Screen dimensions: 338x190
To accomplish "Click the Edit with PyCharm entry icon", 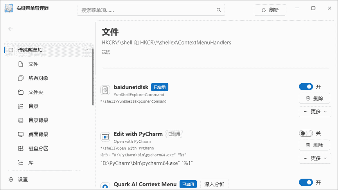I will tap(105, 137).
